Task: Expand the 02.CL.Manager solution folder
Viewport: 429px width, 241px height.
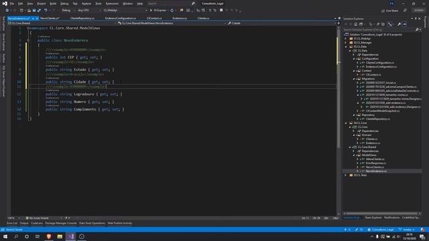Action: tap(346, 43)
